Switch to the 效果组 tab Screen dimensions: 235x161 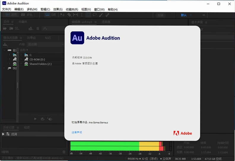[31, 38]
